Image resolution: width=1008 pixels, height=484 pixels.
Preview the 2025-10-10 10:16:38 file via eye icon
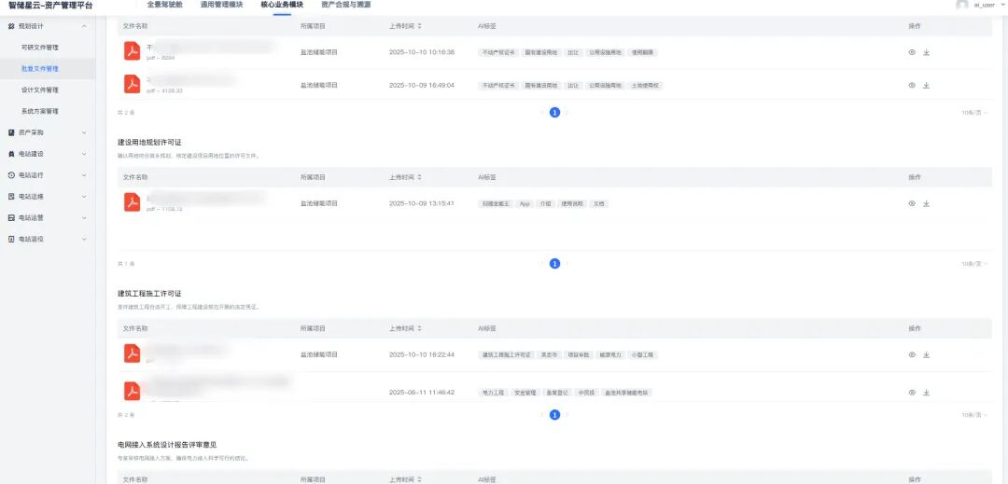pos(912,52)
